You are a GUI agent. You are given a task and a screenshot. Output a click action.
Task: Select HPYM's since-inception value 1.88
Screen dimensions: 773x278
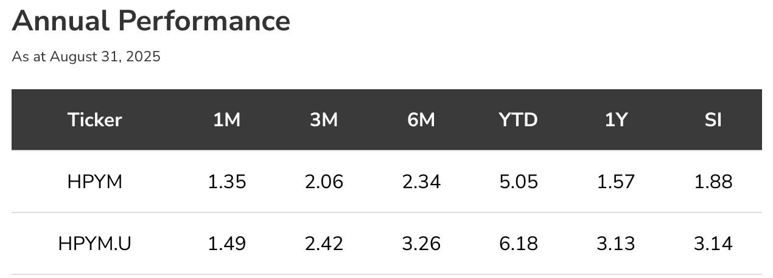pos(713,181)
